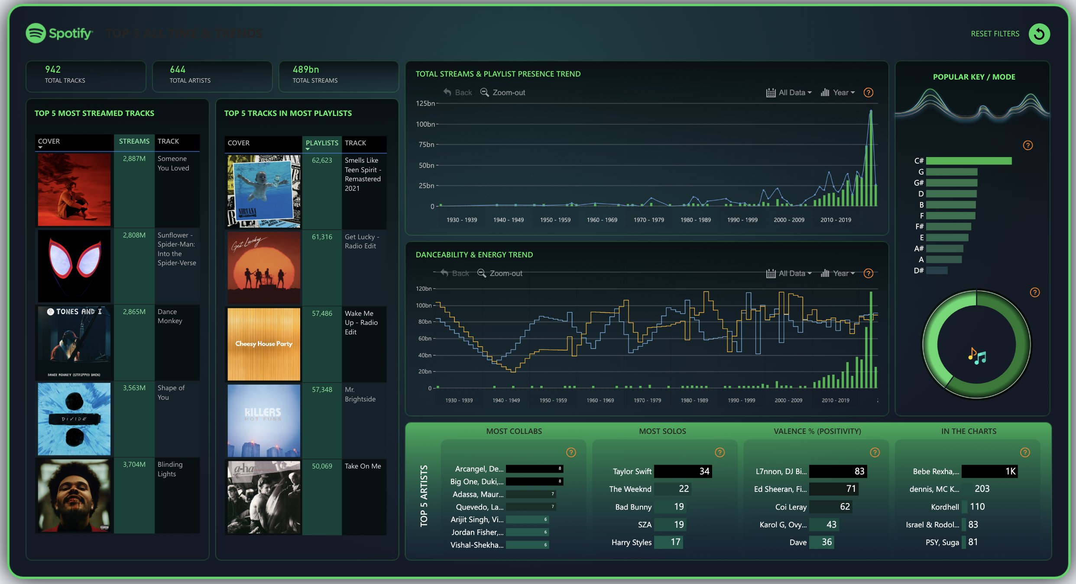Open help icon in Most Solos panel
This screenshot has width=1076, height=584.
720,452
